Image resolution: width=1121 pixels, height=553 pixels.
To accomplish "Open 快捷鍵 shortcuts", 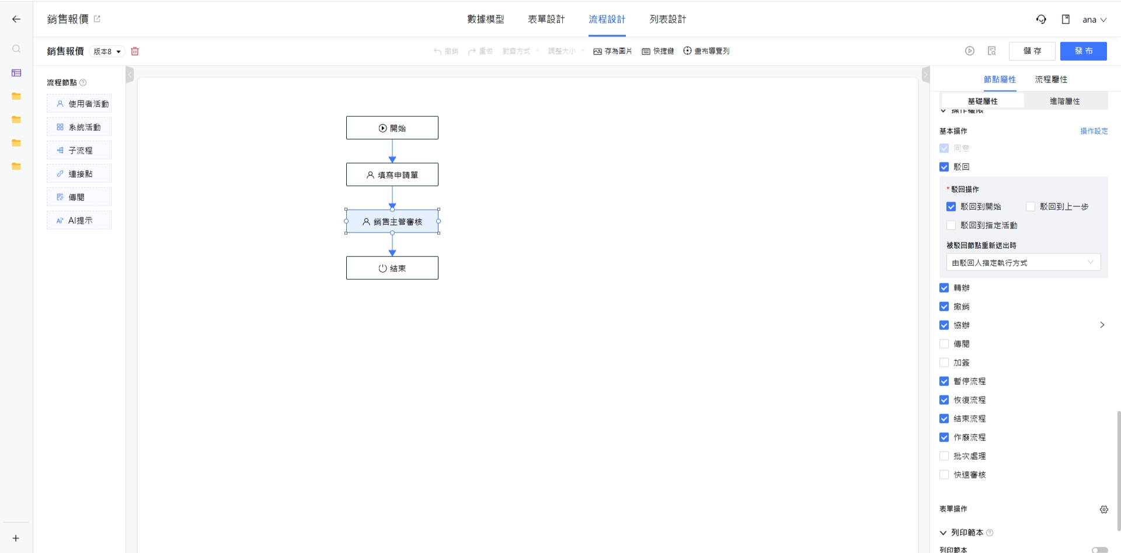I will point(658,51).
